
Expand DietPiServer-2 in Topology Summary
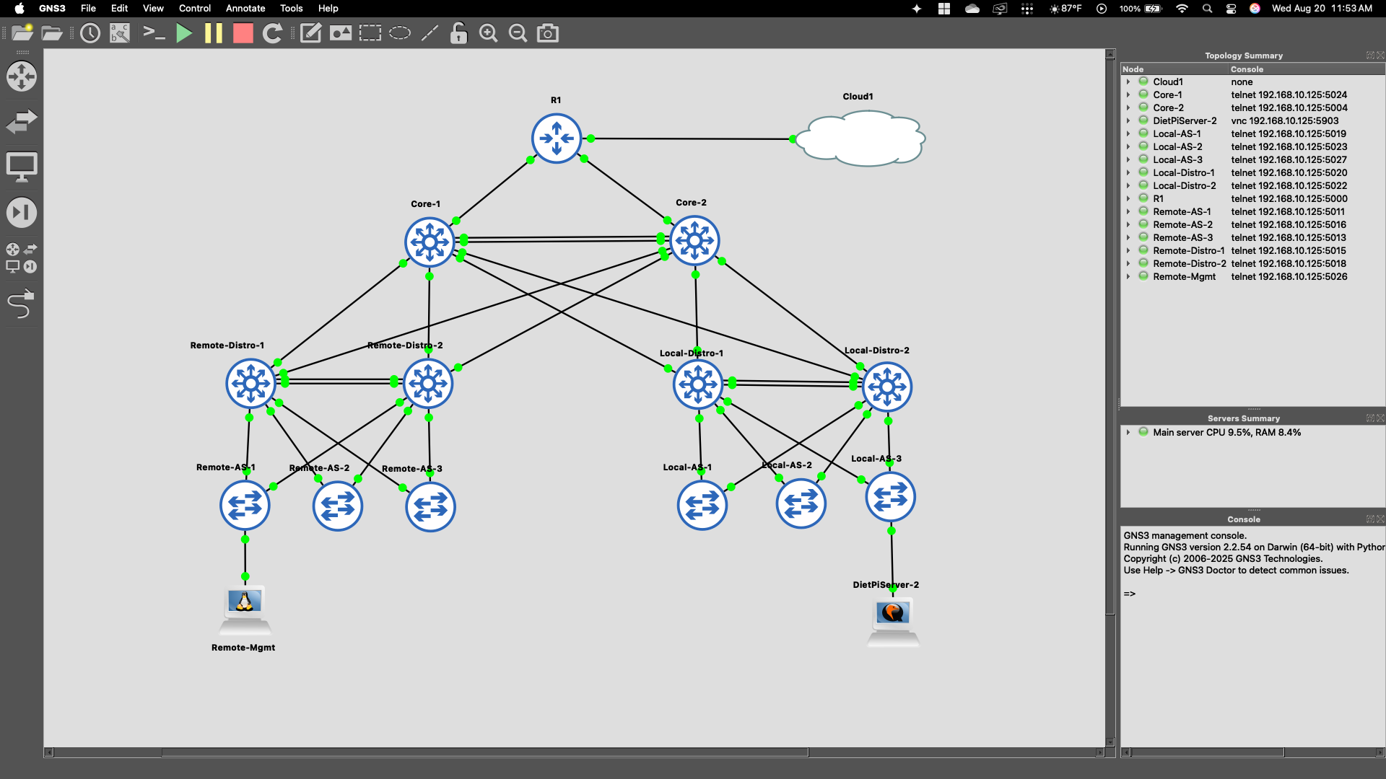pos(1128,121)
